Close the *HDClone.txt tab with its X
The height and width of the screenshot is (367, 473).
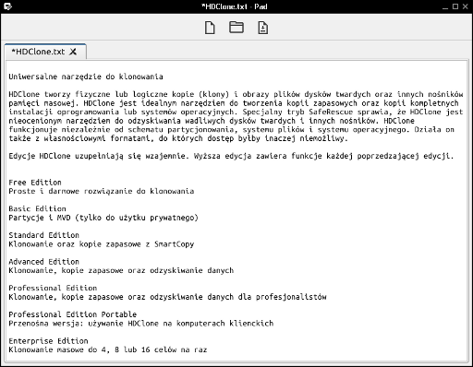[x=73, y=52]
